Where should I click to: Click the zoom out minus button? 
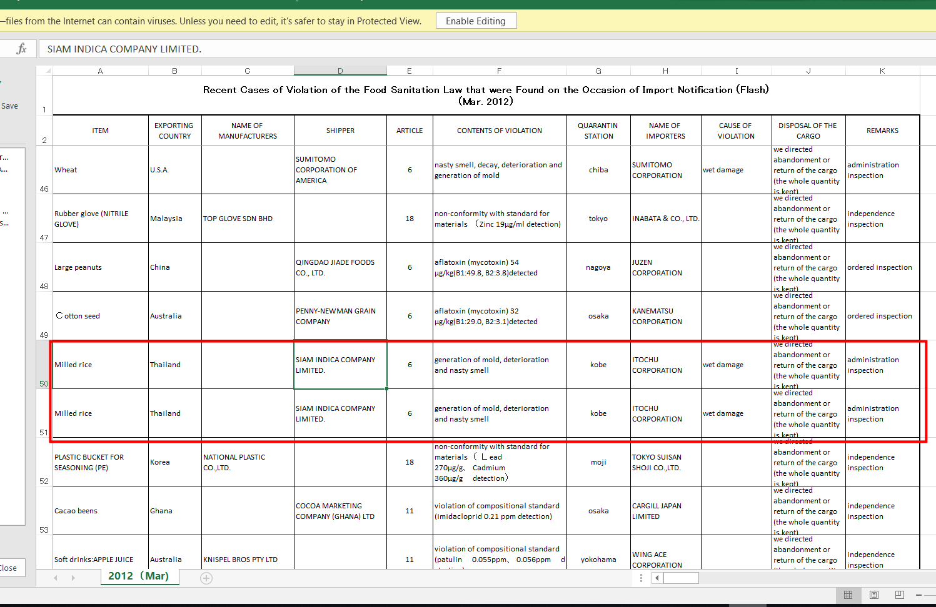pyautogui.click(x=918, y=595)
